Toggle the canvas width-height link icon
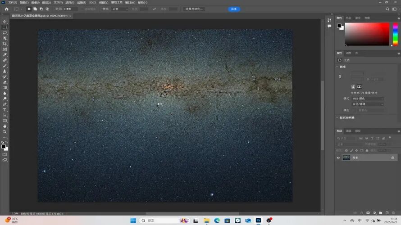The width and height of the screenshot is (401, 225). coord(340,76)
